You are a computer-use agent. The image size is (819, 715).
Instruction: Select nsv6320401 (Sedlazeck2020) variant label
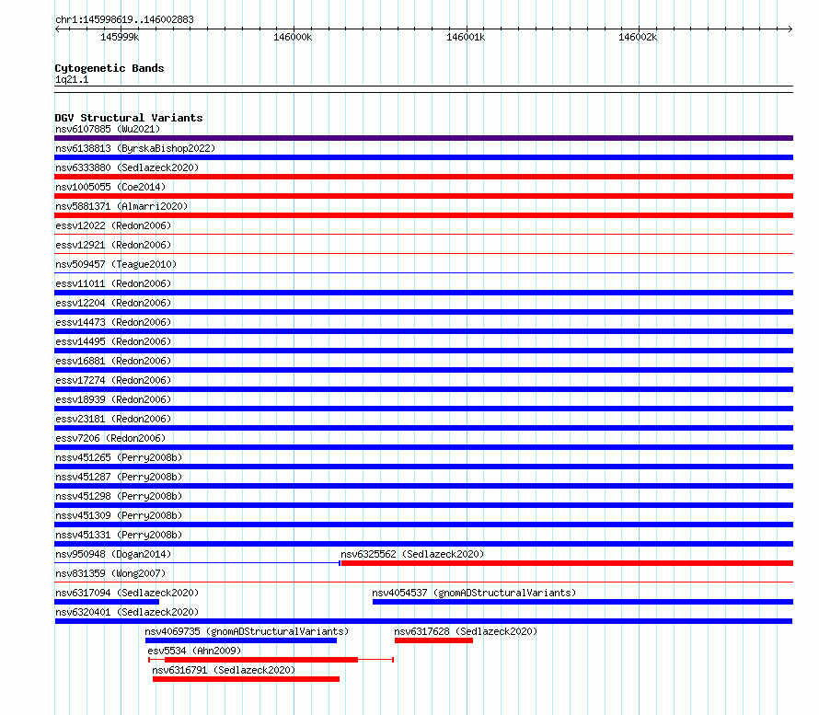[x=127, y=612]
